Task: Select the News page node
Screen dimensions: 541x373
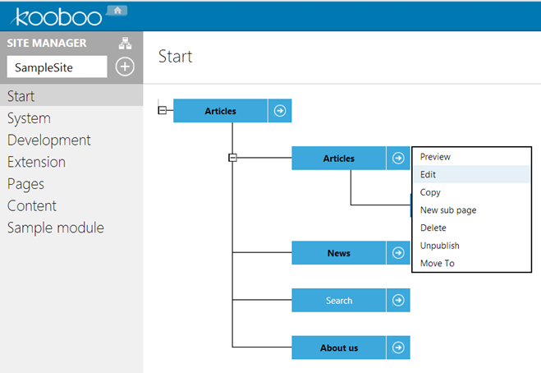Action: pyautogui.click(x=339, y=253)
